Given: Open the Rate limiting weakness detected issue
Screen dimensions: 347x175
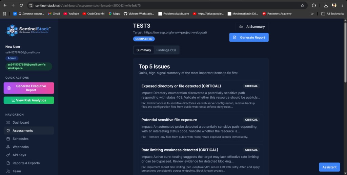Looking at the screenshot, I should point(201,160).
